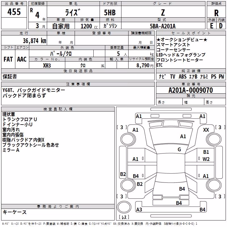Select note バックドア閉まらず
Image resolution: width=227 pixels, height=227 pixels.
pos(24,95)
